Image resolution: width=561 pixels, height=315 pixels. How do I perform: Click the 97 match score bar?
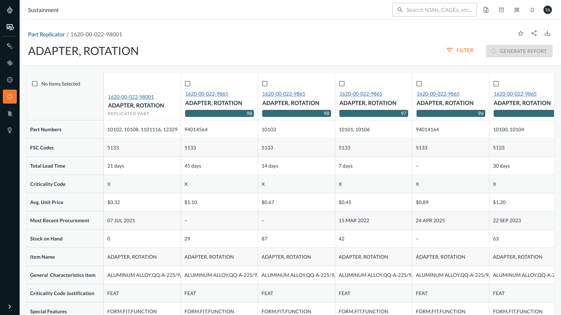tap(374, 113)
